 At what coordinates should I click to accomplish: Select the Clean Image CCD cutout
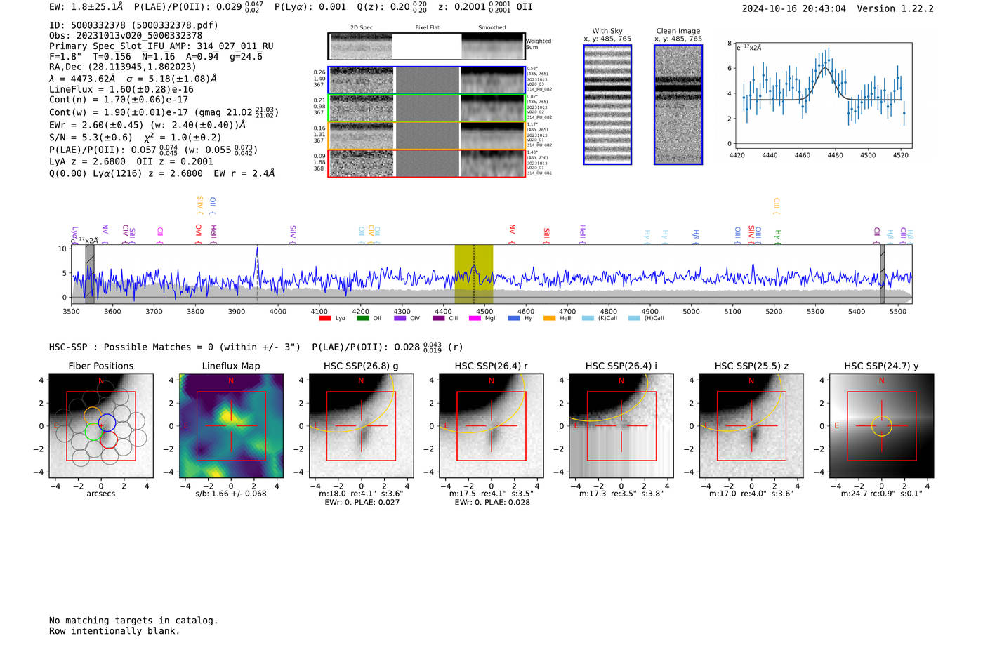click(678, 105)
